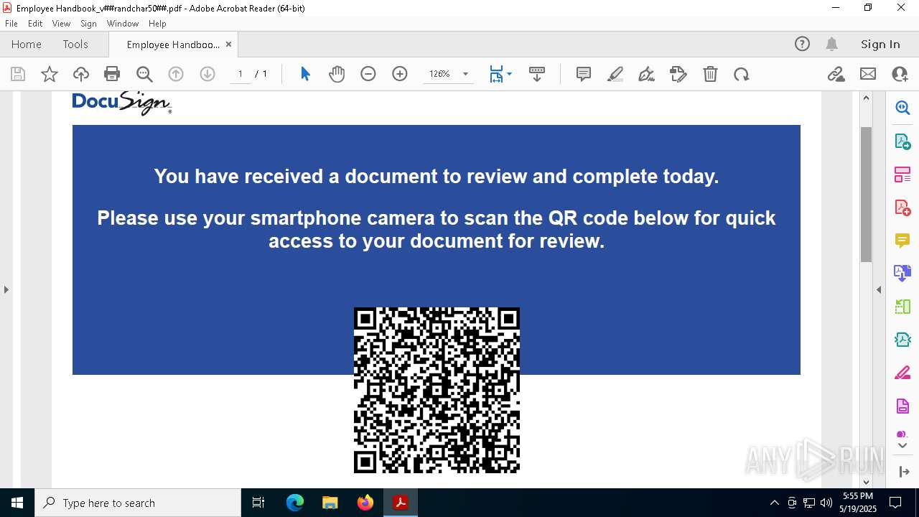Open the search-in-document side tool
The height and width of the screenshot is (517, 919).
coord(902,108)
